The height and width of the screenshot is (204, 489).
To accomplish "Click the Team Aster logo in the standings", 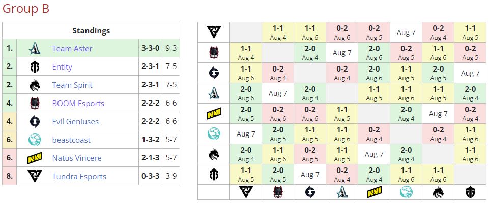I will click(x=34, y=49).
